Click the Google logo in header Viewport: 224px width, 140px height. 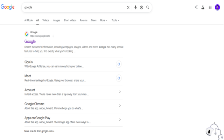click(x=8, y=7)
